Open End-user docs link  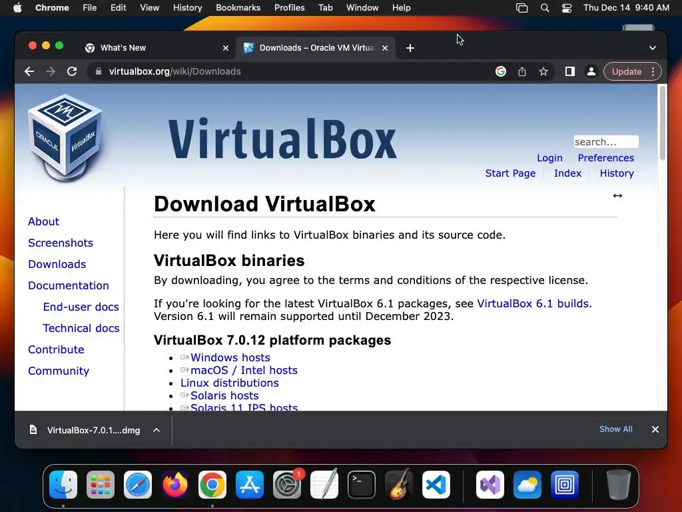pyautogui.click(x=81, y=307)
